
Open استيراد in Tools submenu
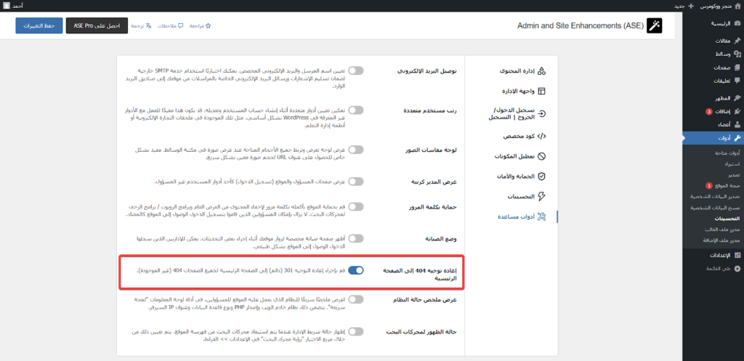(x=734, y=164)
